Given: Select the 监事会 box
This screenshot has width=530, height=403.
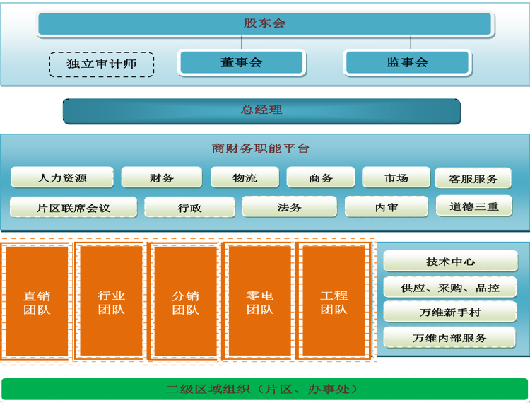Looking at the screenshot, I should coord(406,62).
